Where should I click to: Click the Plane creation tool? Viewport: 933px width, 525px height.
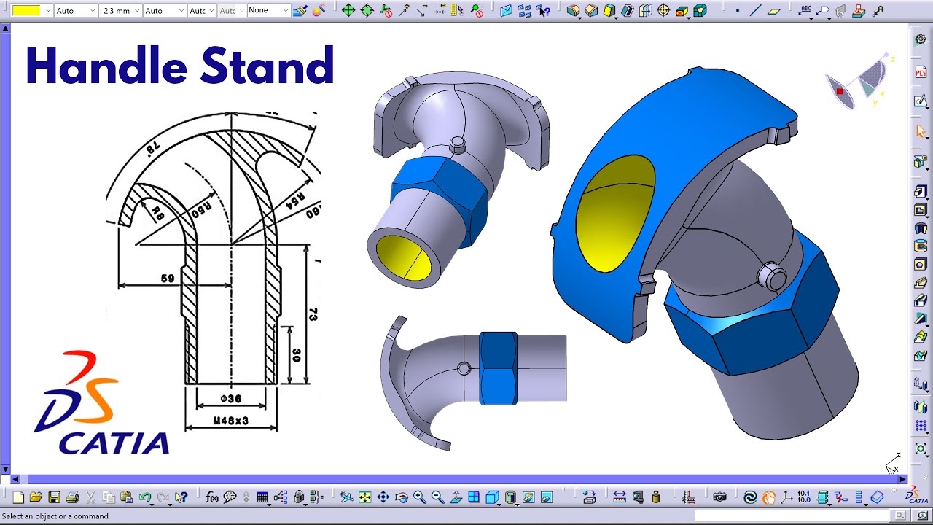tap(774, 11)
